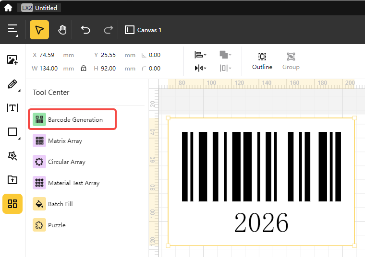Edit the corner radius value
Viewport: 365px width, 257px height.
(155, 69)
